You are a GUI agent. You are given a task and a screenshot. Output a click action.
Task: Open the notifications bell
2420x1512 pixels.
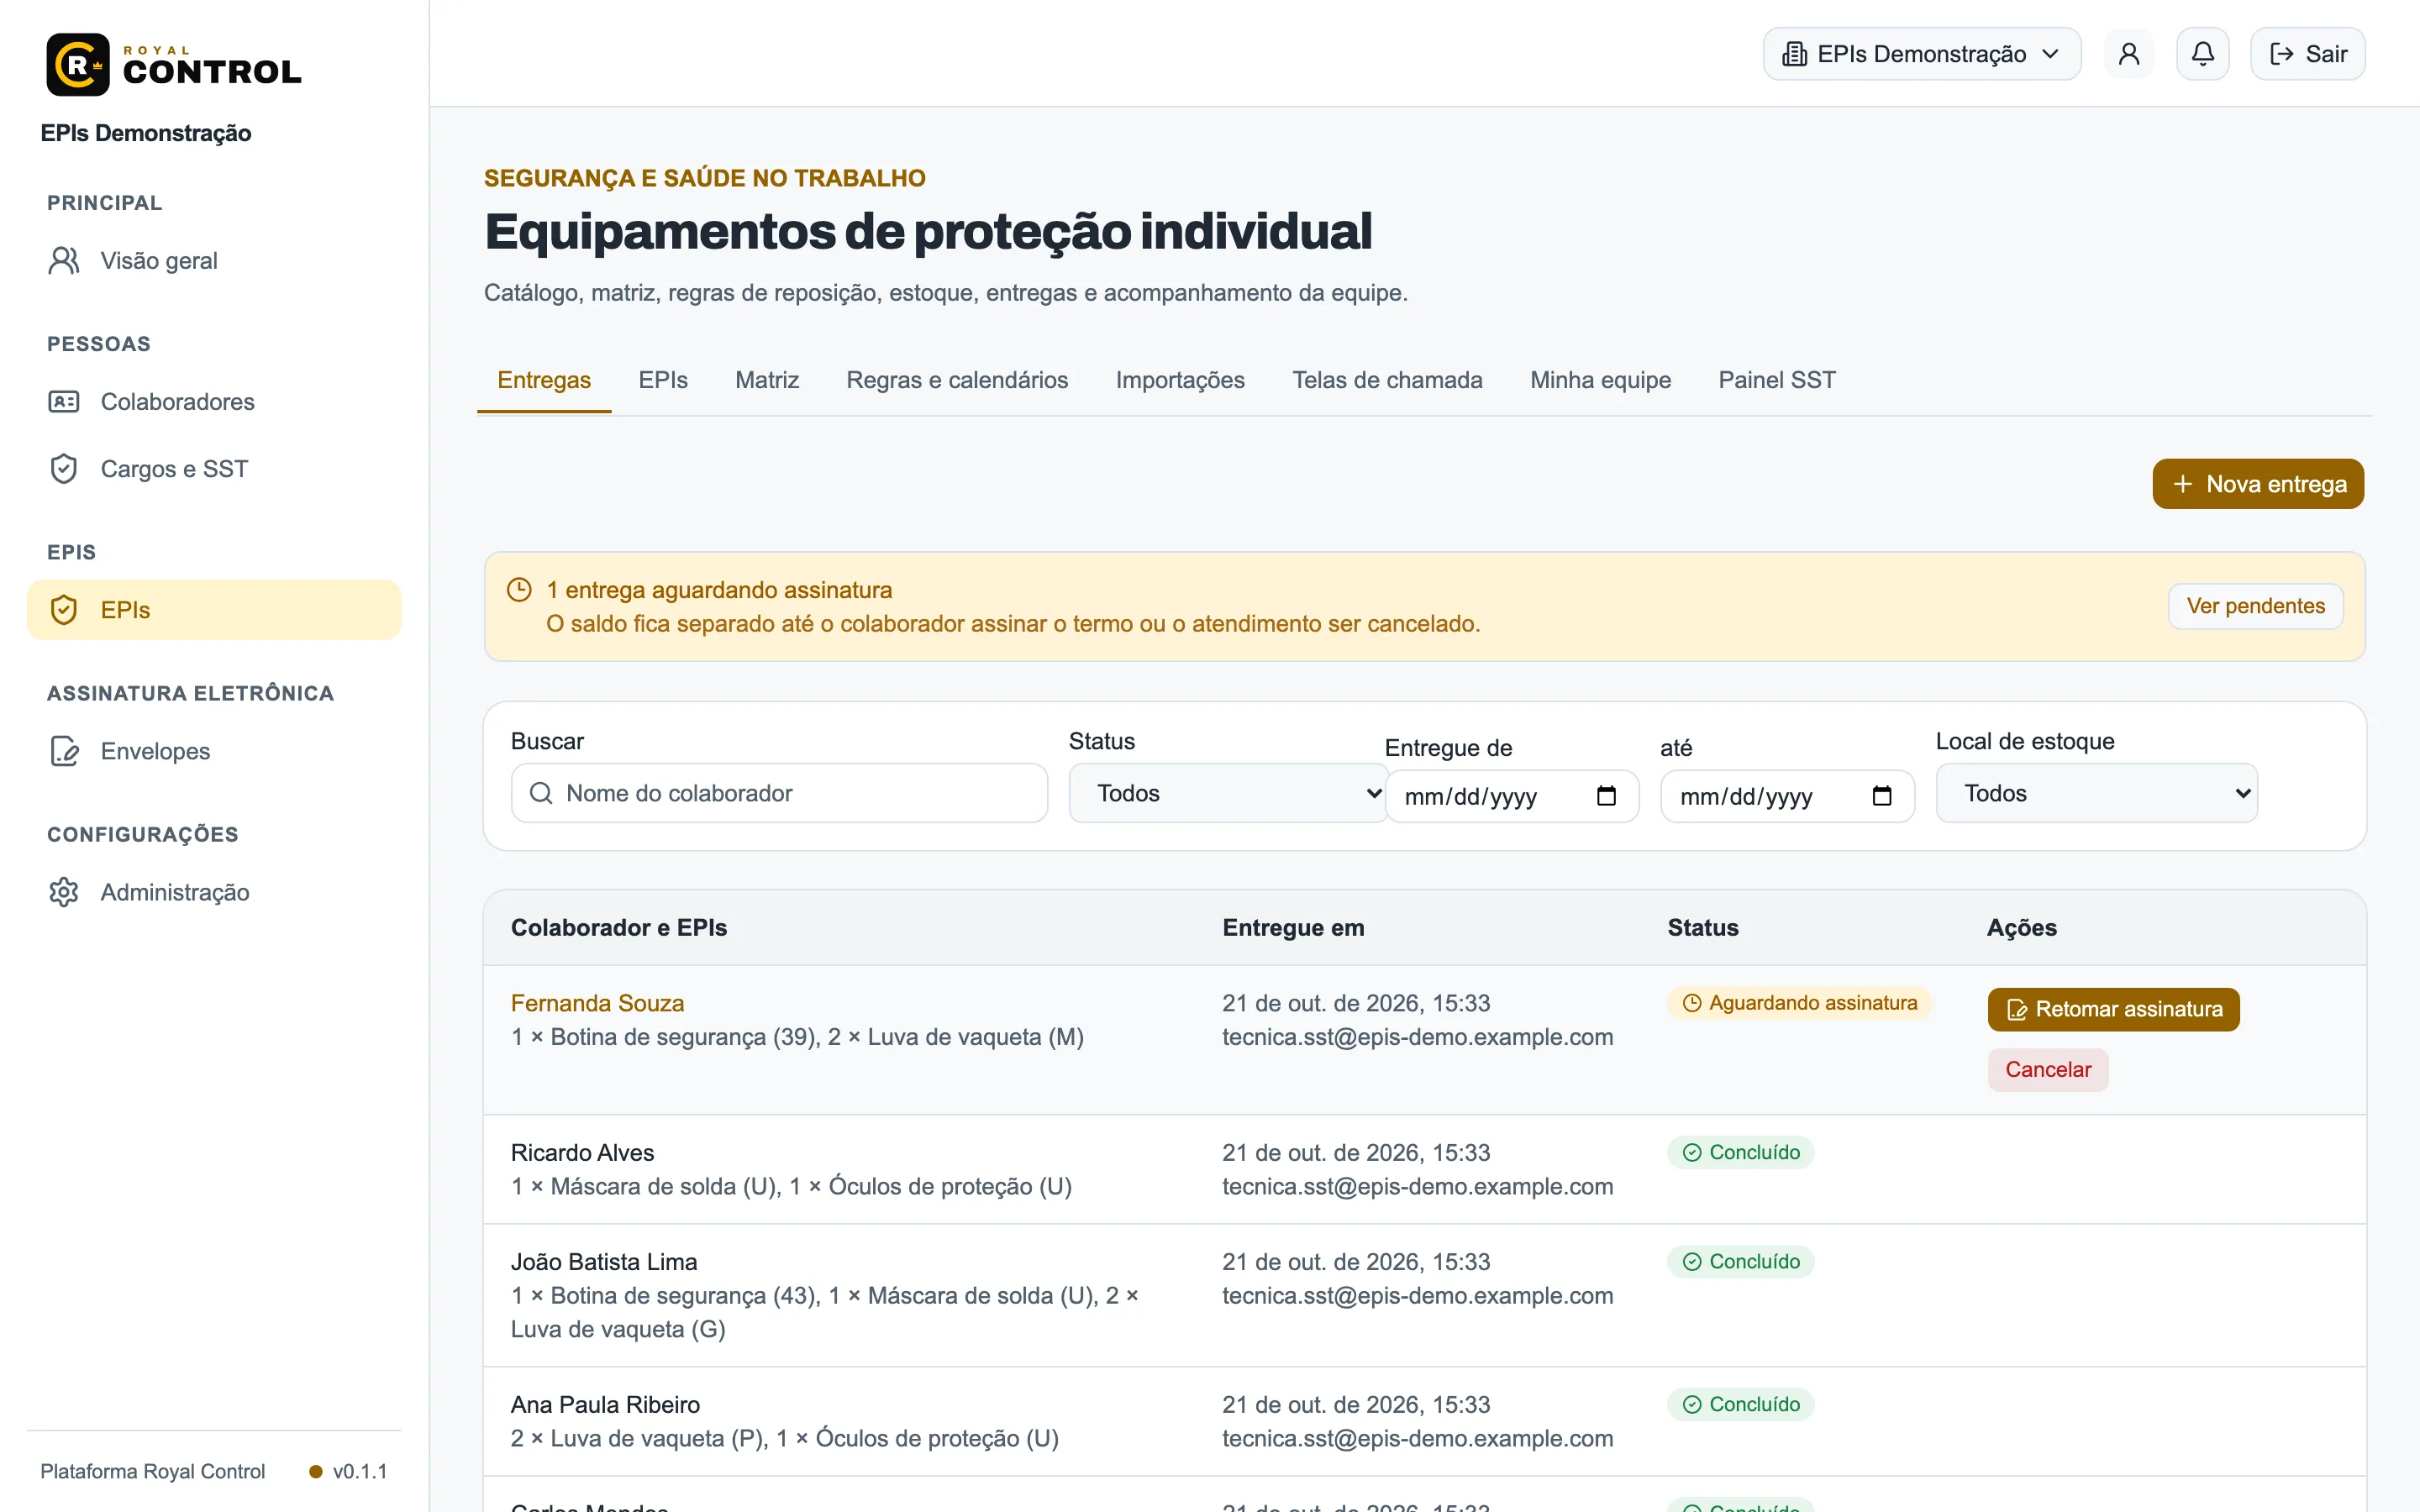pyautogui.click(x=2203, y=54)
